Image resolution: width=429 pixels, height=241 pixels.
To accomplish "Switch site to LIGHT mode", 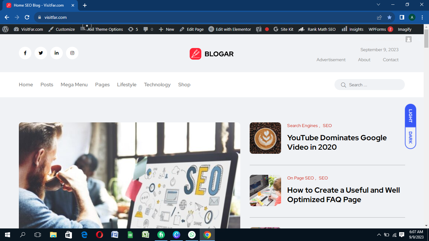I will pos(410,115).
